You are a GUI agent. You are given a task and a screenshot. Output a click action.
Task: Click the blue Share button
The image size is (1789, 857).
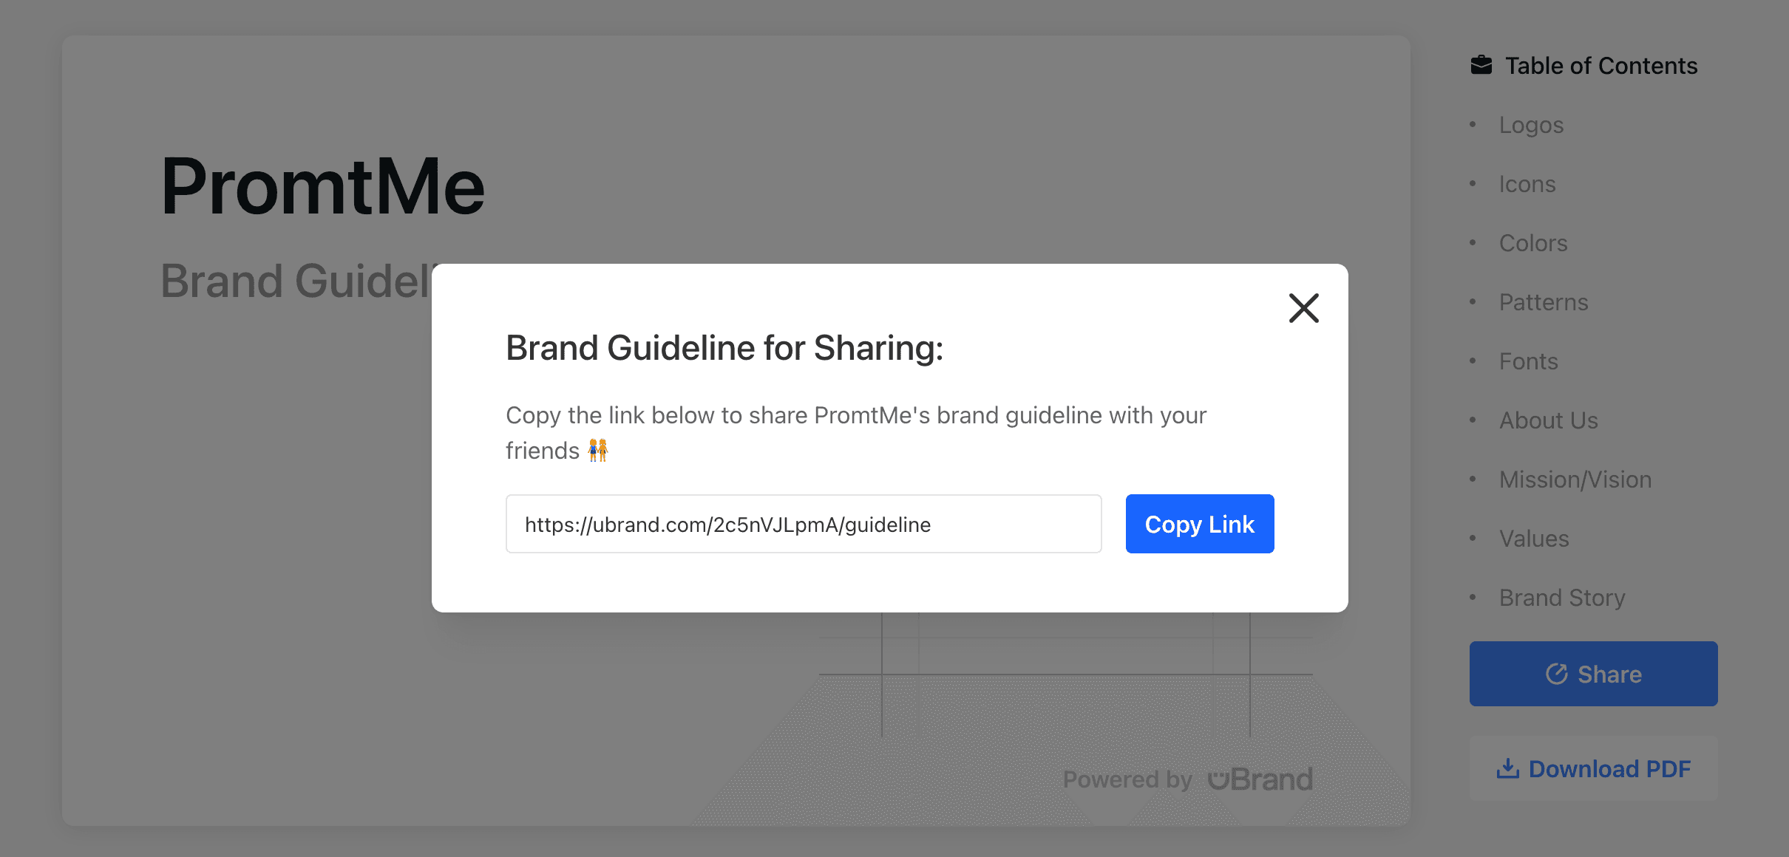click(1593, 674)
